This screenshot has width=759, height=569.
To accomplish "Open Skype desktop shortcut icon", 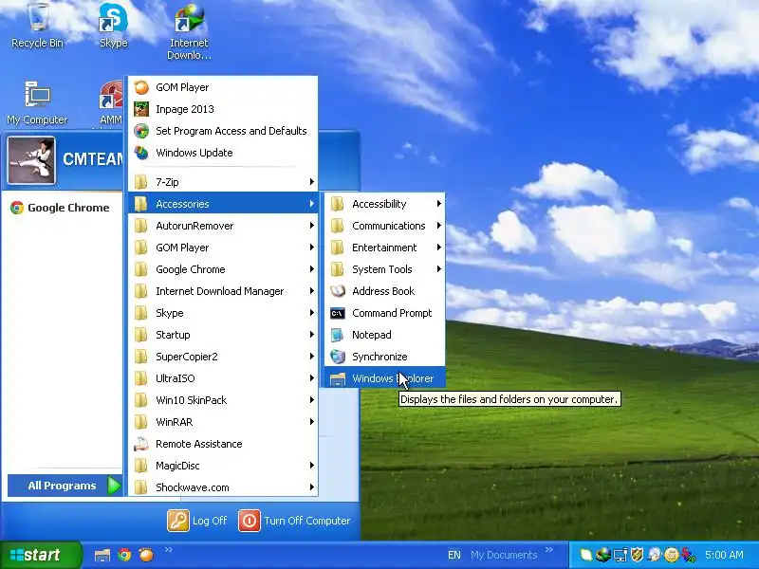I will coord(113,26).
